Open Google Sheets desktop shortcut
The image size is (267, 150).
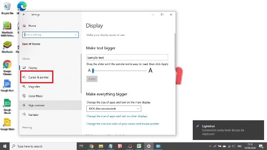(x=7, y=106)
